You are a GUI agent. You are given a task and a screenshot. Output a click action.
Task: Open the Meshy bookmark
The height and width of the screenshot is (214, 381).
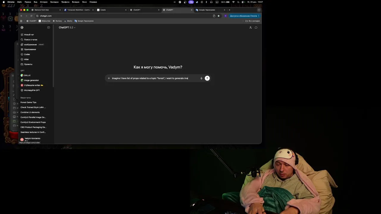[68, 21]
